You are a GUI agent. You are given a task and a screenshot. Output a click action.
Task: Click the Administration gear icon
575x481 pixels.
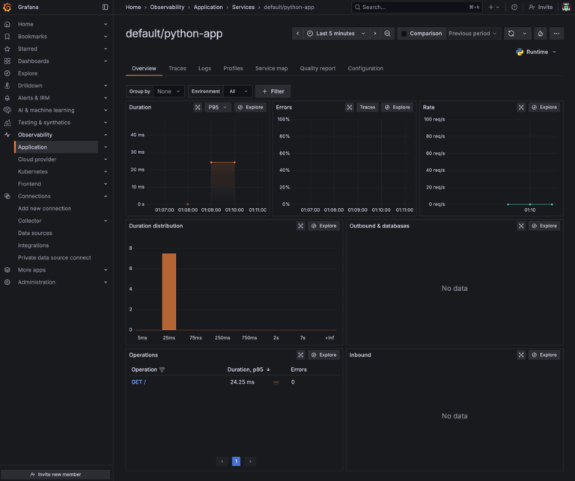[7, 282]
